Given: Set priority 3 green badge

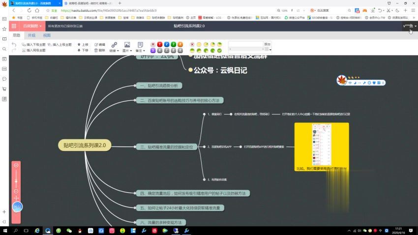Looking at the screenshot, I should click(x=174, y=44).
